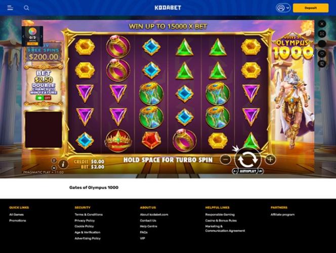Open the small settings icon above the speaker
The height and width of the screenshot is (253, 336).
coord(54,160)
